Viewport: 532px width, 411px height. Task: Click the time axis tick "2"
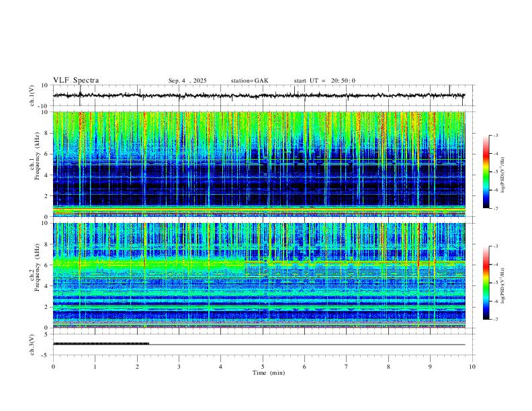click(137, 367)
